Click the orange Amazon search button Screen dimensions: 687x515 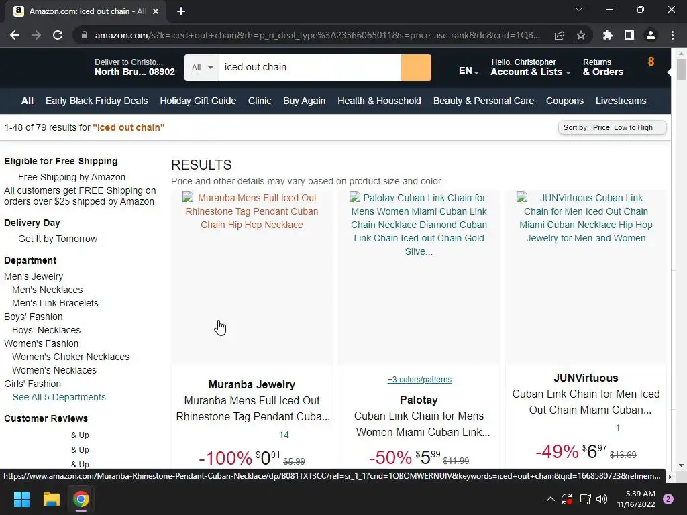pos(416,68)
